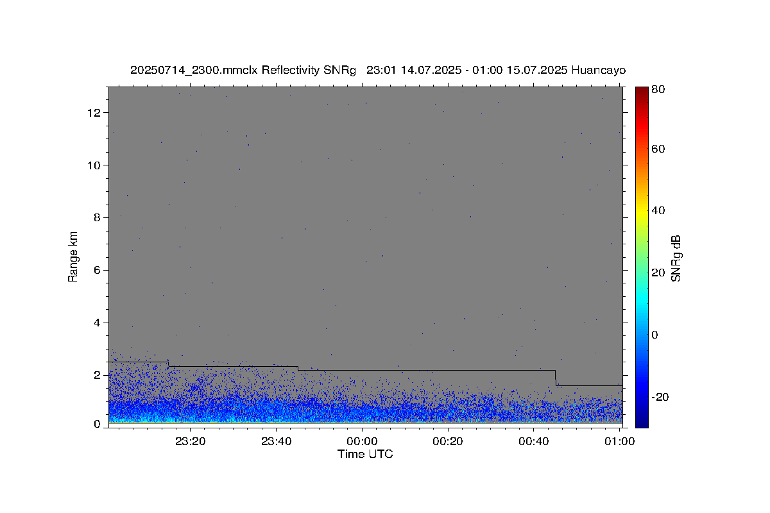Click the 2 range tick label
This screenshot has height=513, width=770.
coord(98,376)
